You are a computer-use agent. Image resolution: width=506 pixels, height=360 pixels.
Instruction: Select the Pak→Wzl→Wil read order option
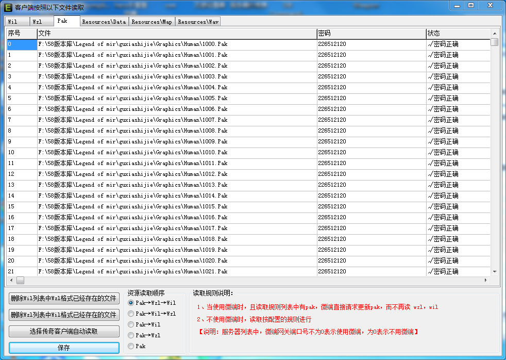point(131,303)
